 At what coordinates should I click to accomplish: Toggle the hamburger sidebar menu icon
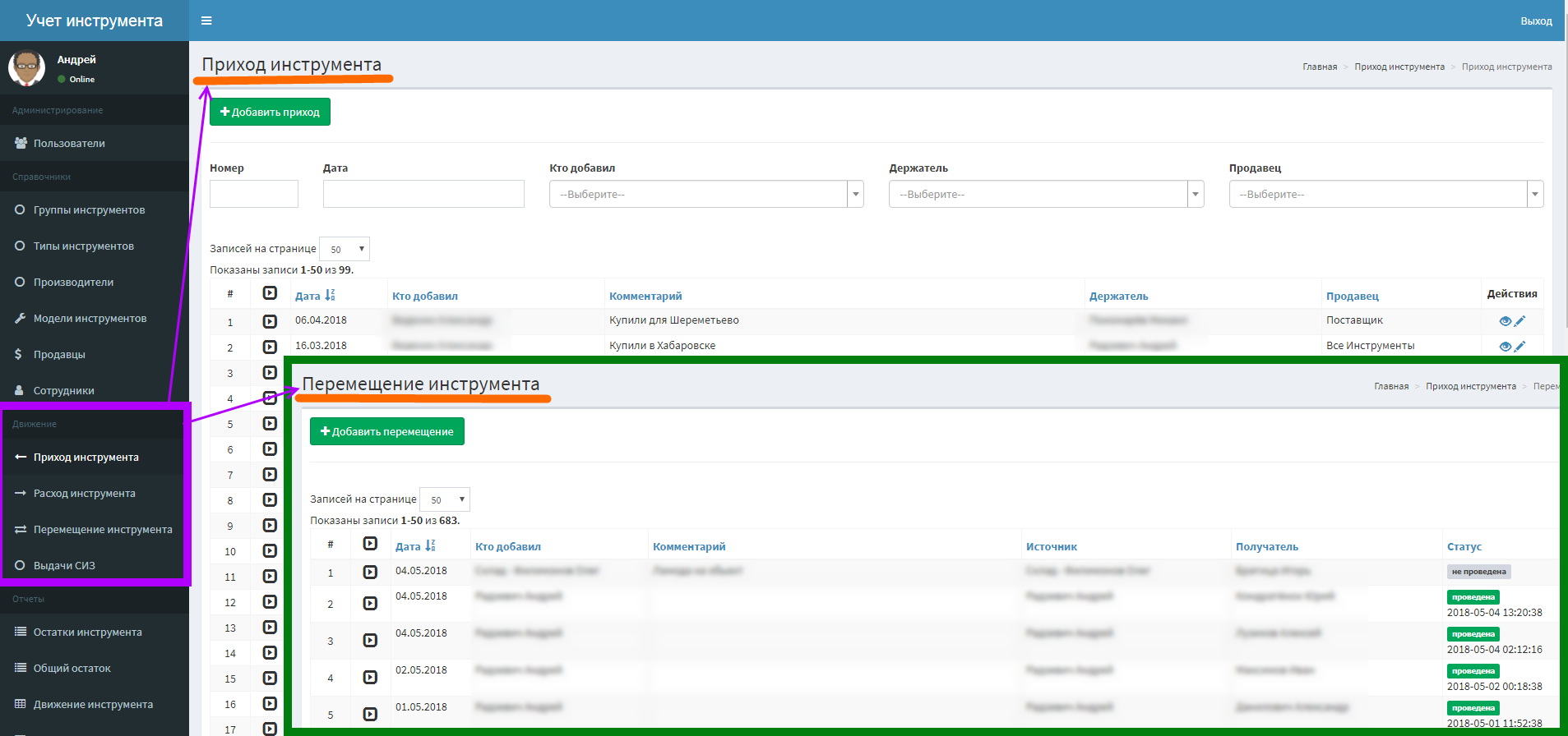[x=206, y=21]
